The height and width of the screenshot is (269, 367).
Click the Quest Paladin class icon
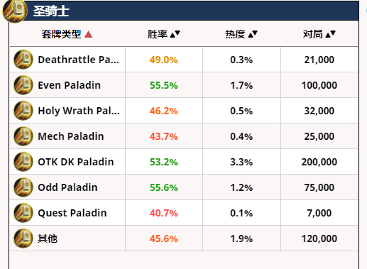pyautogui.click(x=23, y=213)
